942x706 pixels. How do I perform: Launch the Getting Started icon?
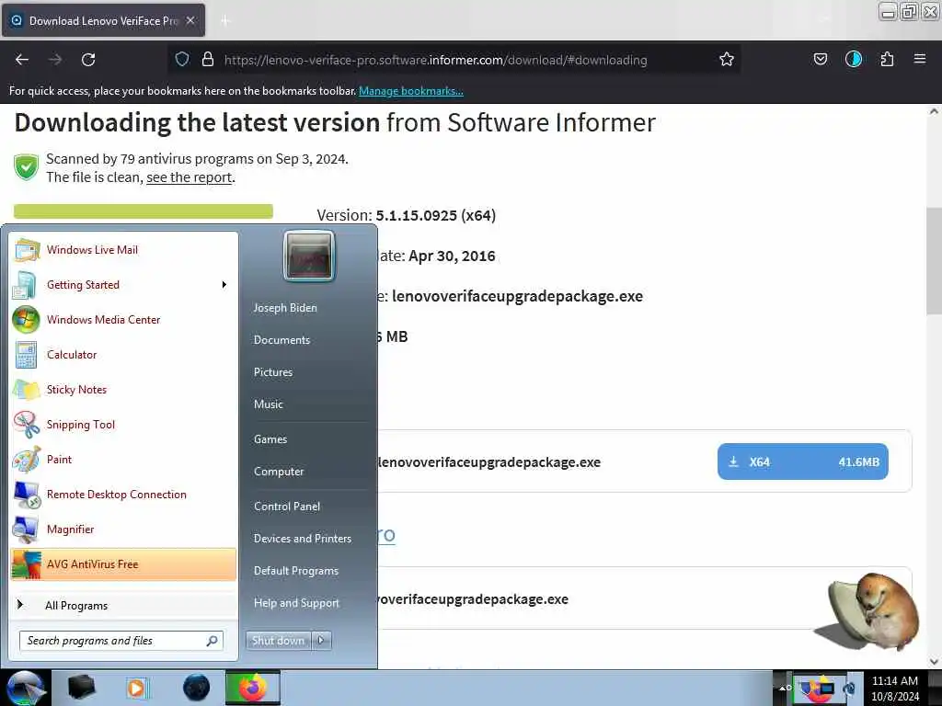[x=25, y=285]
